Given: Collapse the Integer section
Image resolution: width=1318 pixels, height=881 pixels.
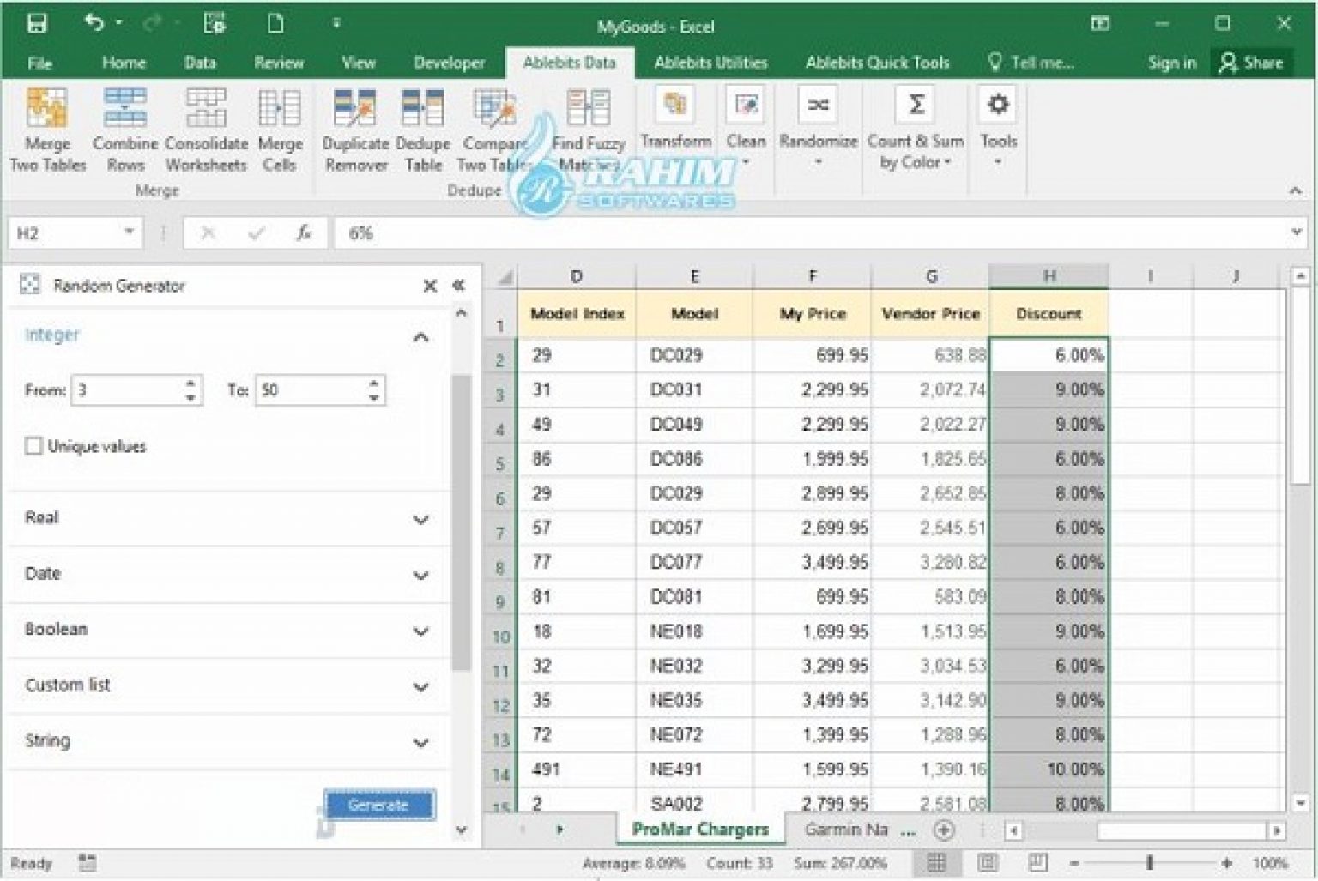Looking at the screenshot, I should (420, 335).
